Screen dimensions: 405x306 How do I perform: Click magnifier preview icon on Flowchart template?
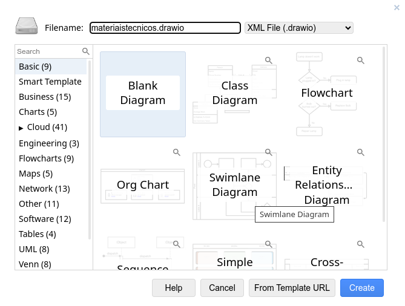click(360, 60)
